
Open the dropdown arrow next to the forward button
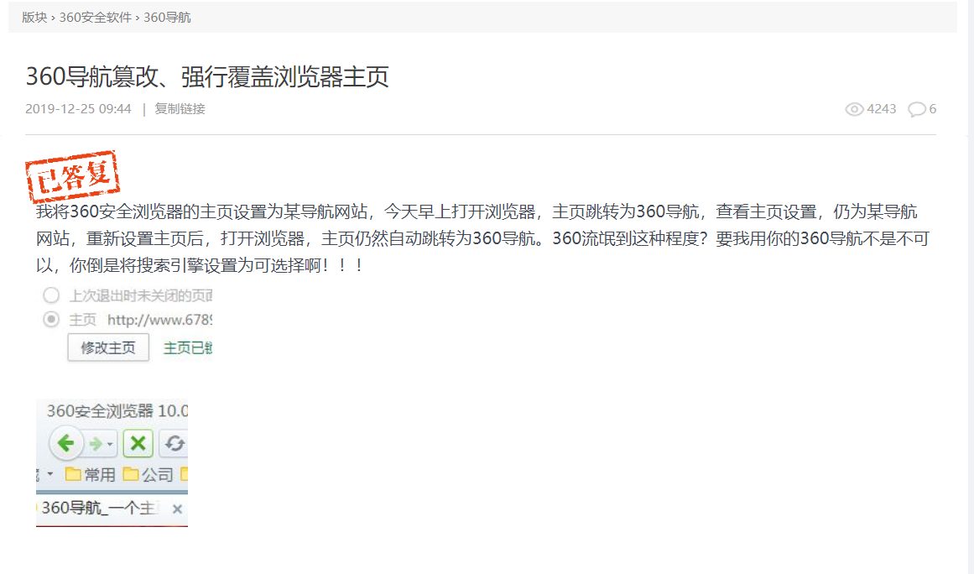(110, 444)
